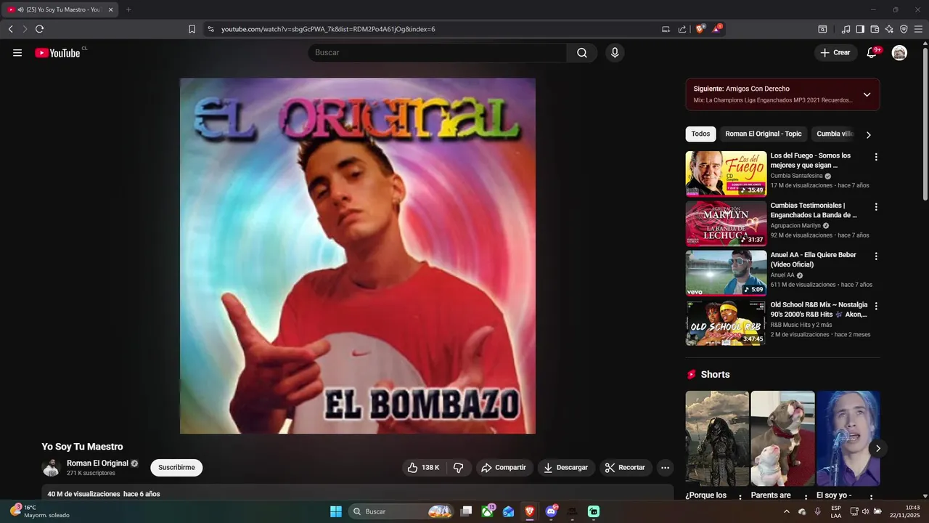Image resolution: width=929 pixels, height=523 pixels.
Task: Share page using address bar share icon
Action: (x=682, y=29)
